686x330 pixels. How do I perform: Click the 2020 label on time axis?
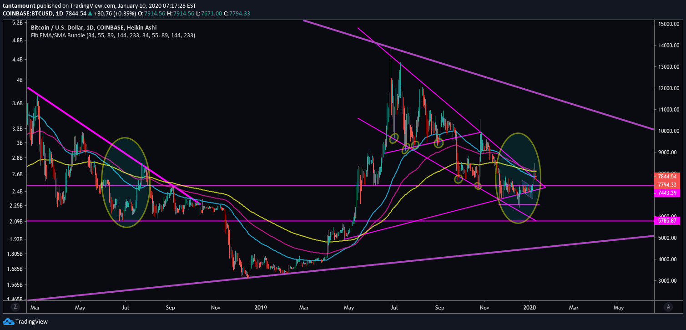[x=530, y=307]
